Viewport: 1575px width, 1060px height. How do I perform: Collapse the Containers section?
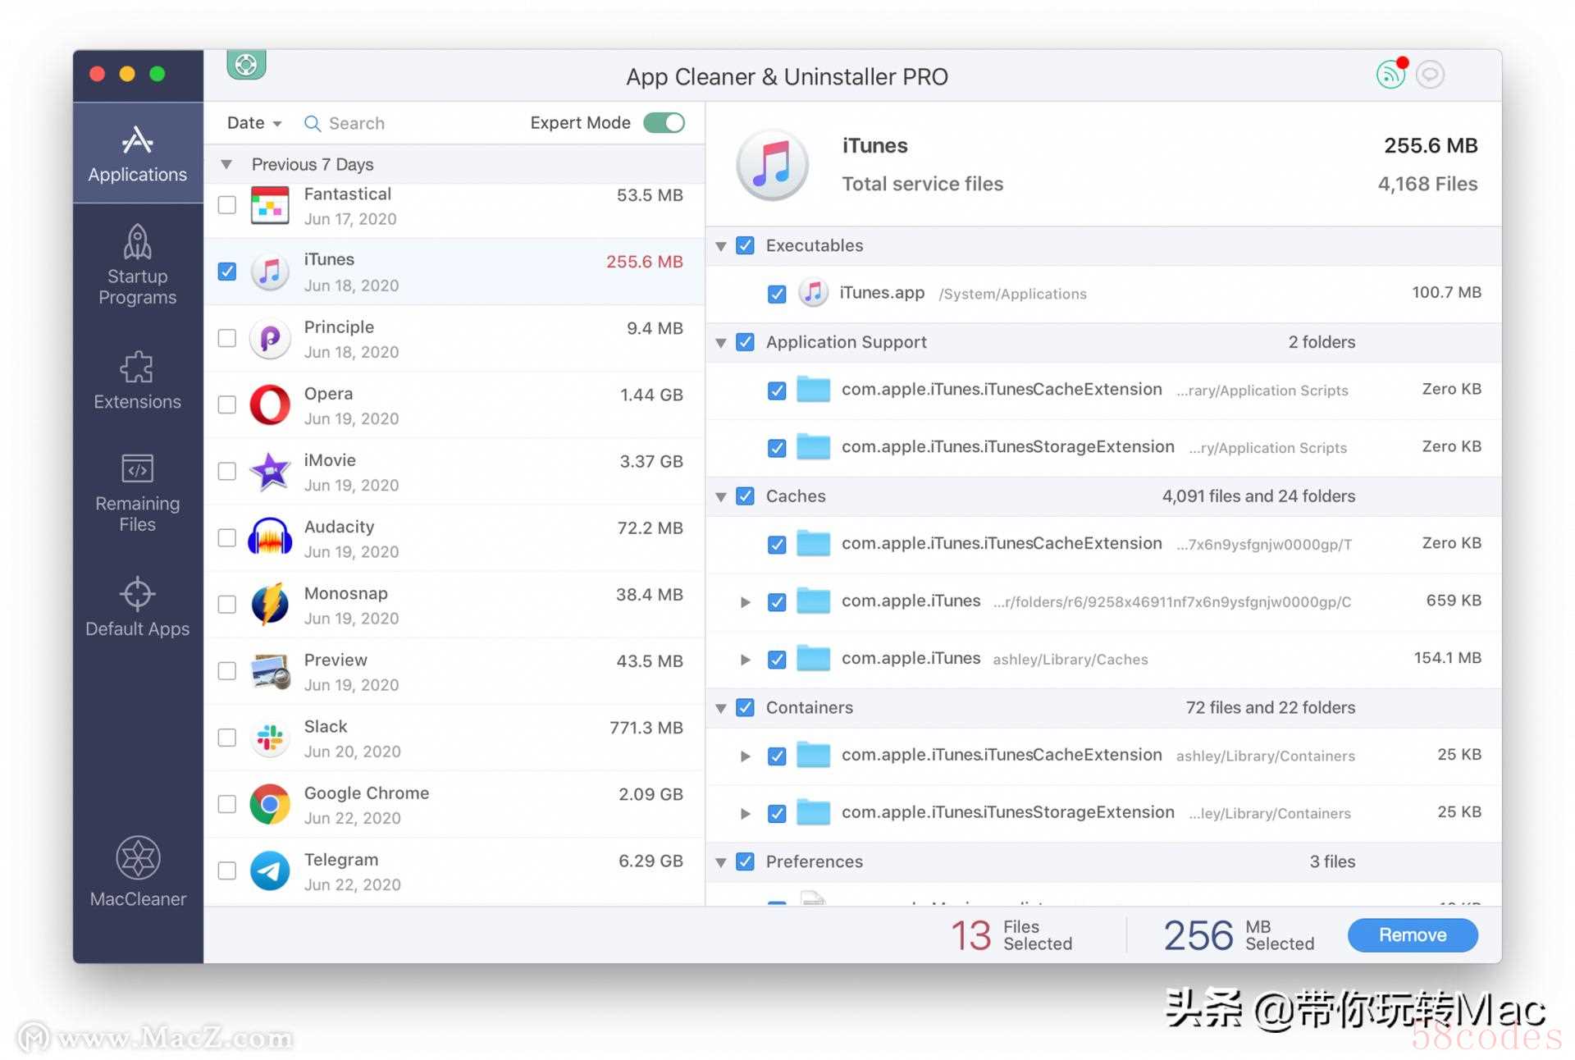tap(721, 708)
